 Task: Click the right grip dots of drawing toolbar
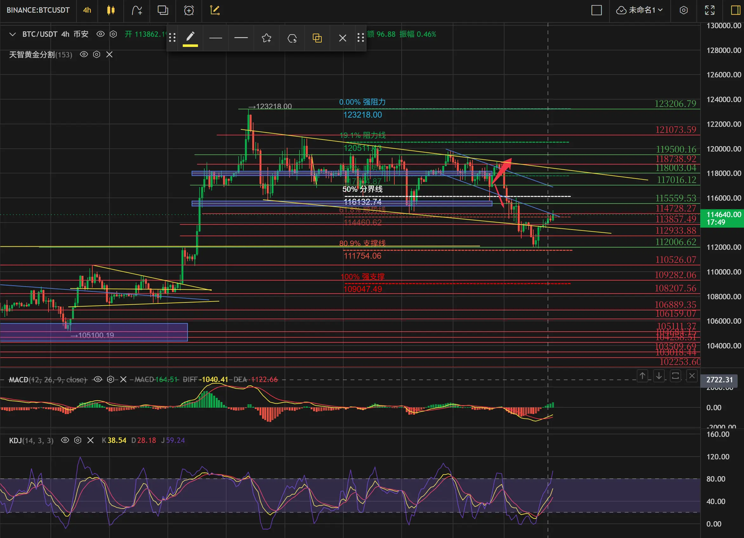(360, 38)
